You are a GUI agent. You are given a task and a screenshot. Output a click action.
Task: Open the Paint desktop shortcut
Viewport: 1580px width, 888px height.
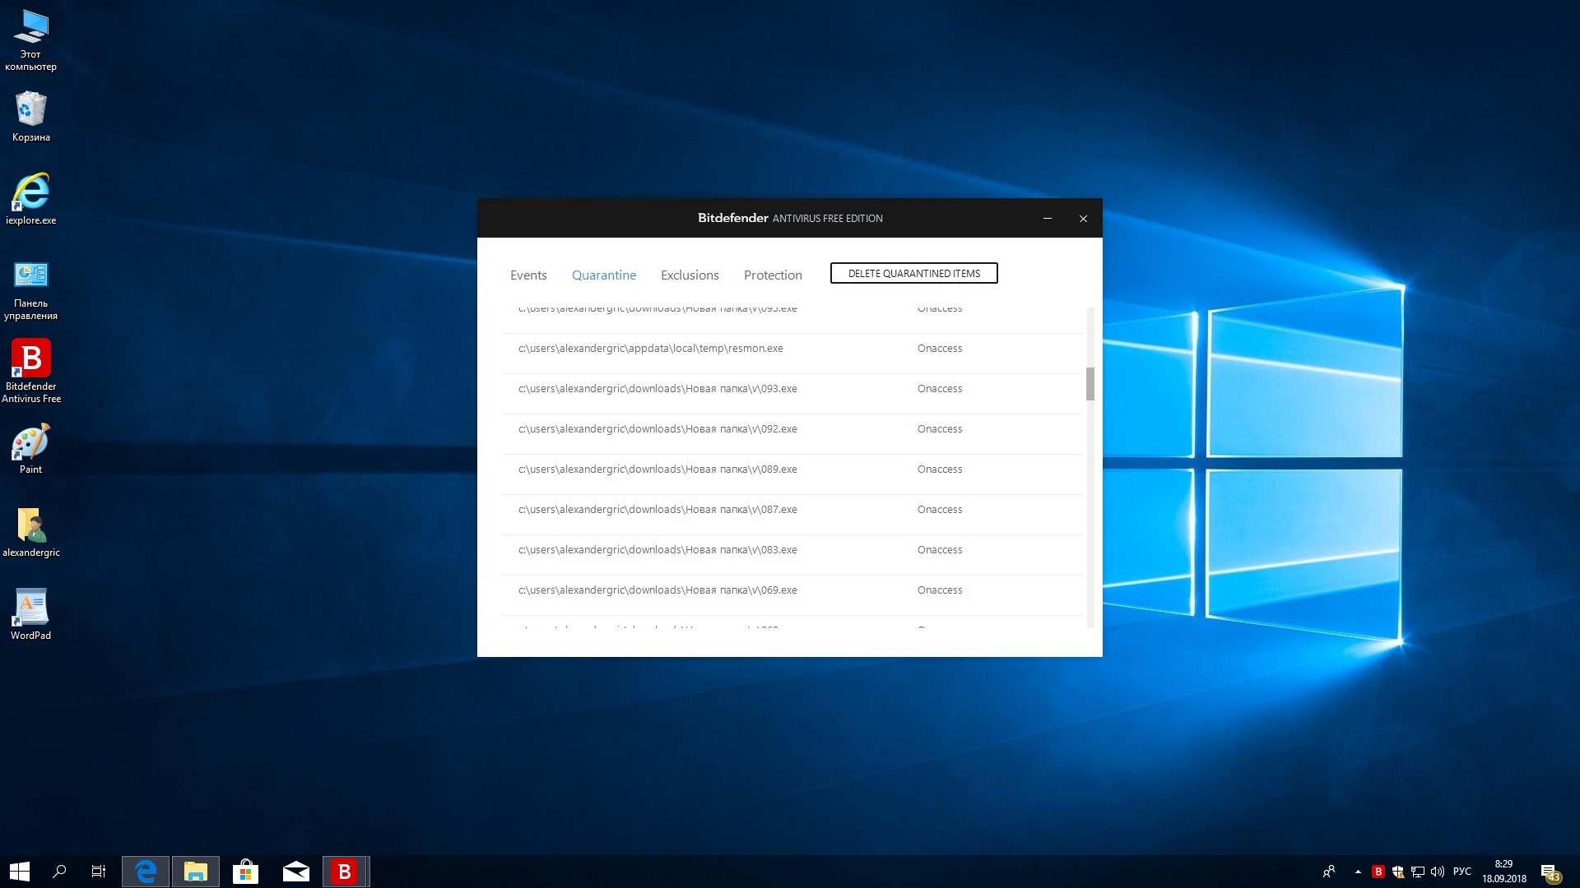pos(31,442)
